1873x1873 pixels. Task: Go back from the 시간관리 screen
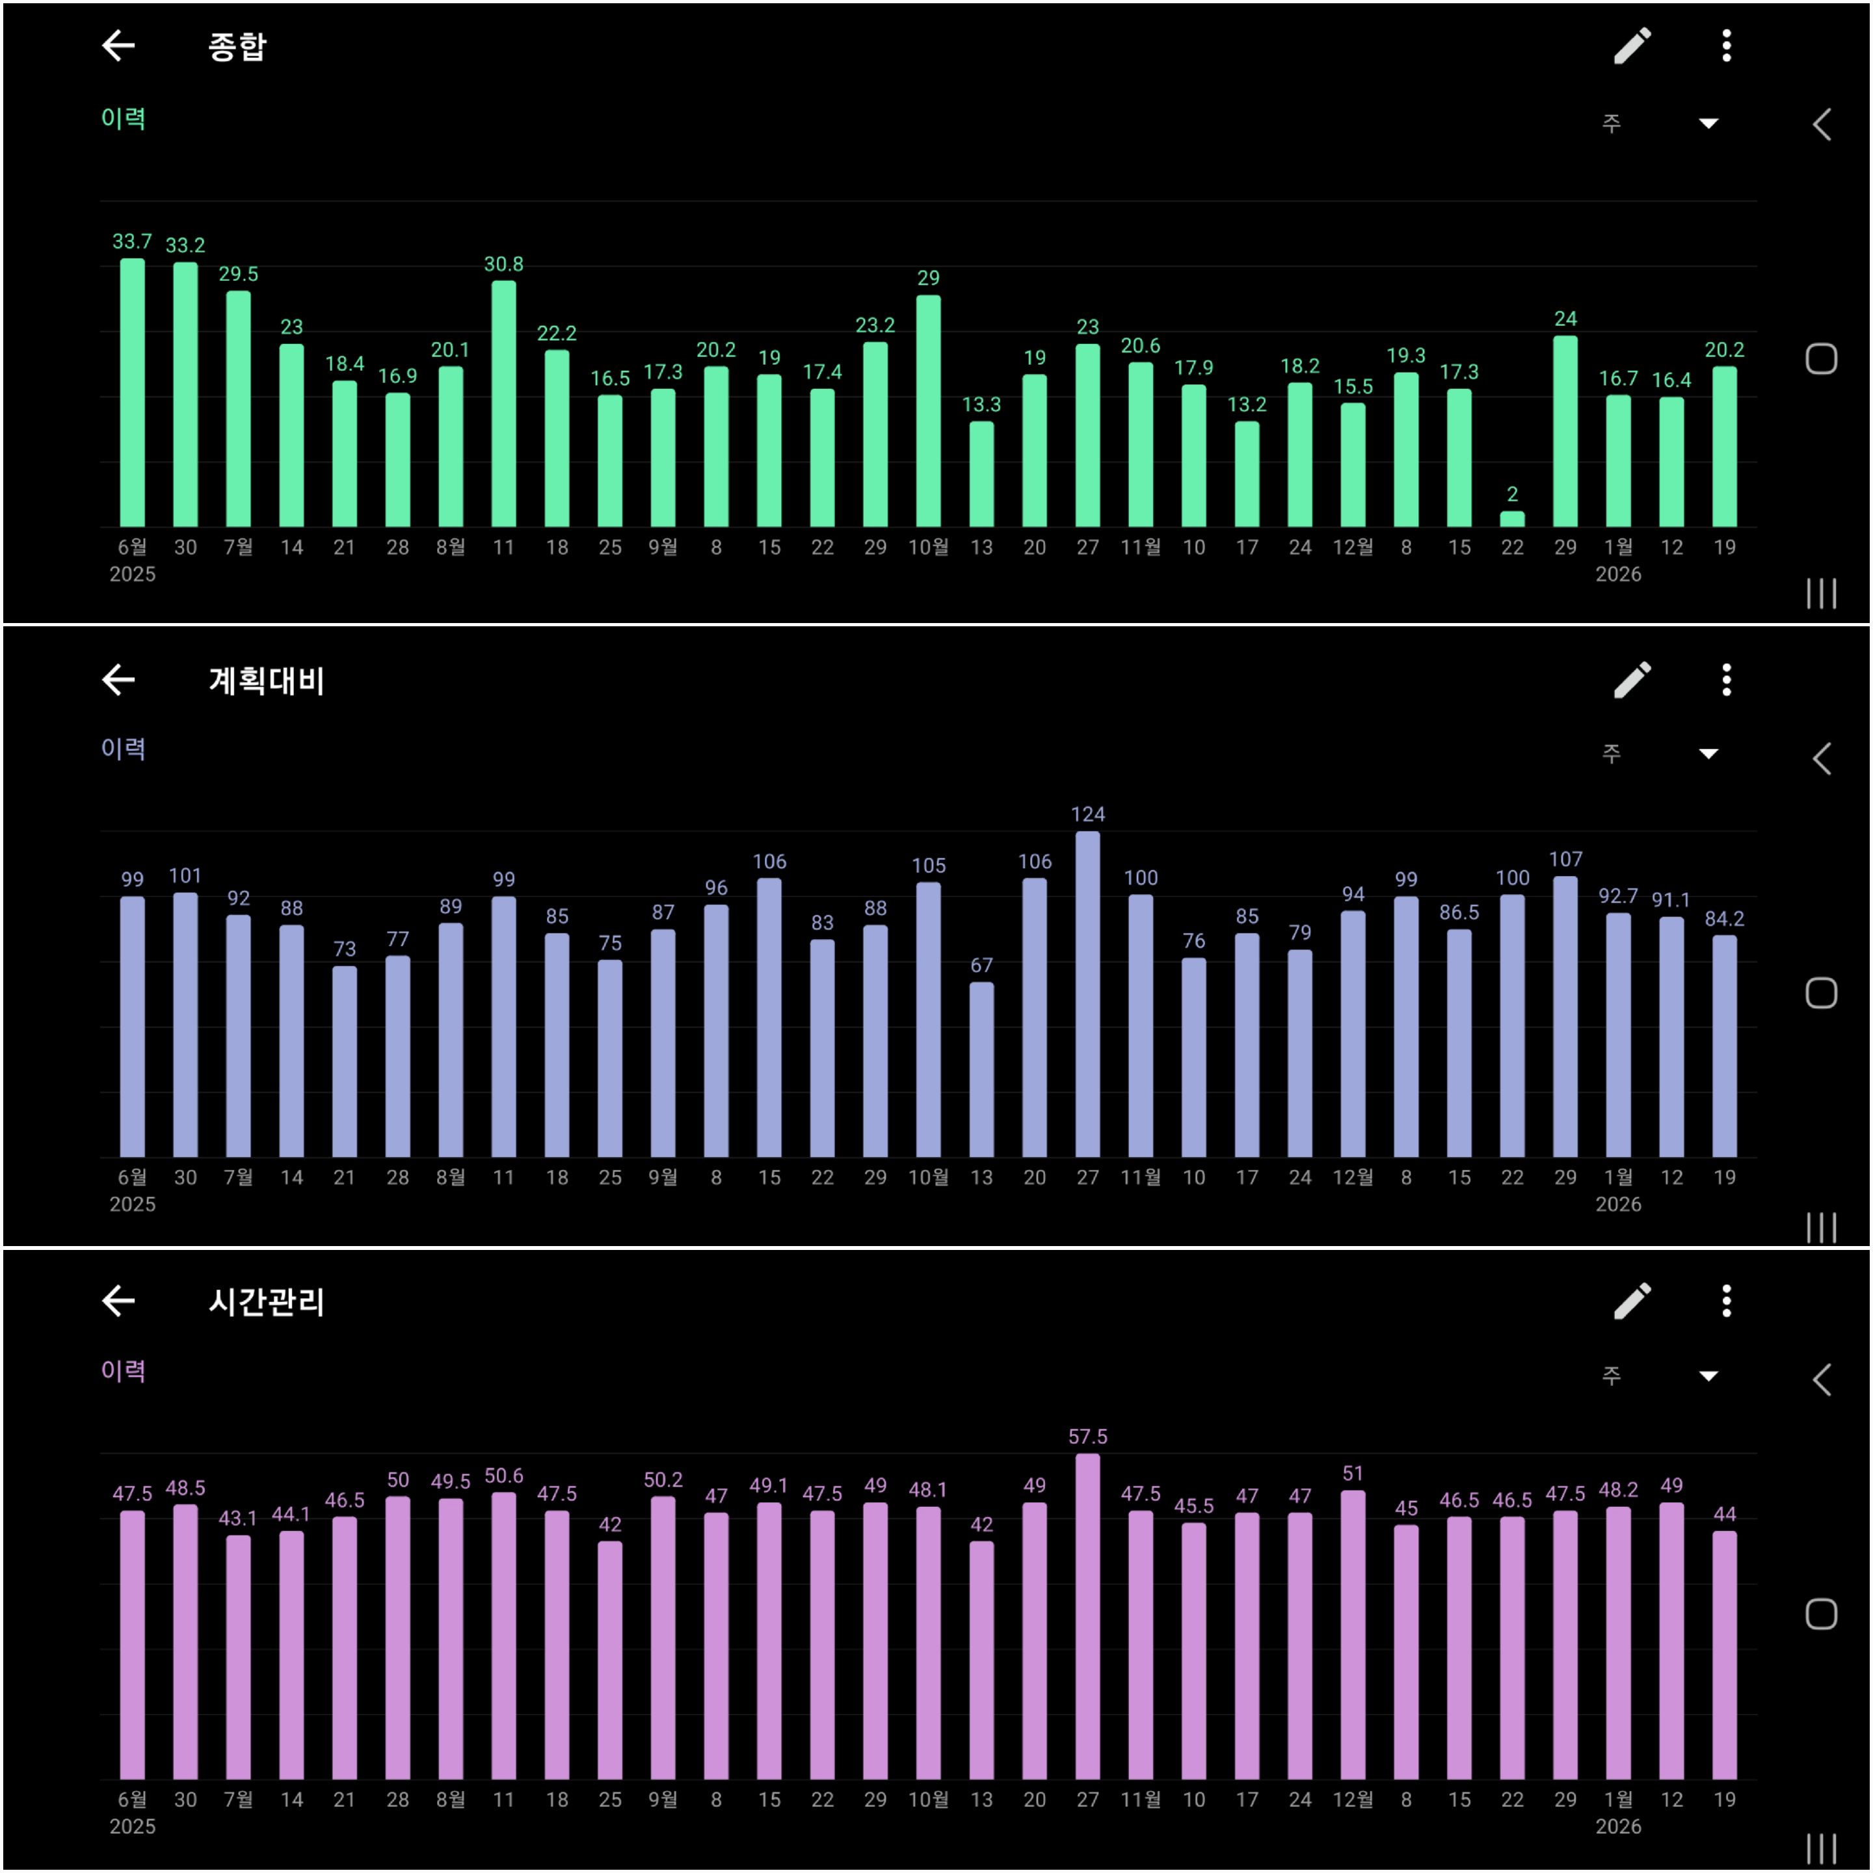point(118,1300)
